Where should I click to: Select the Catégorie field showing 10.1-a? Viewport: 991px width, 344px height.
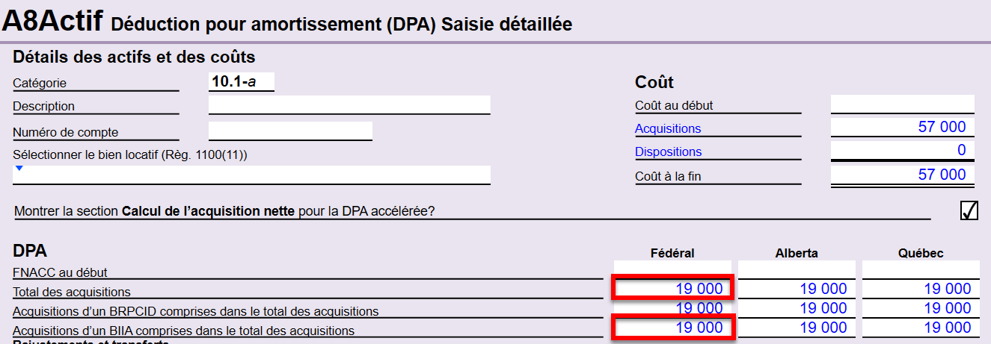click(241, 82)
